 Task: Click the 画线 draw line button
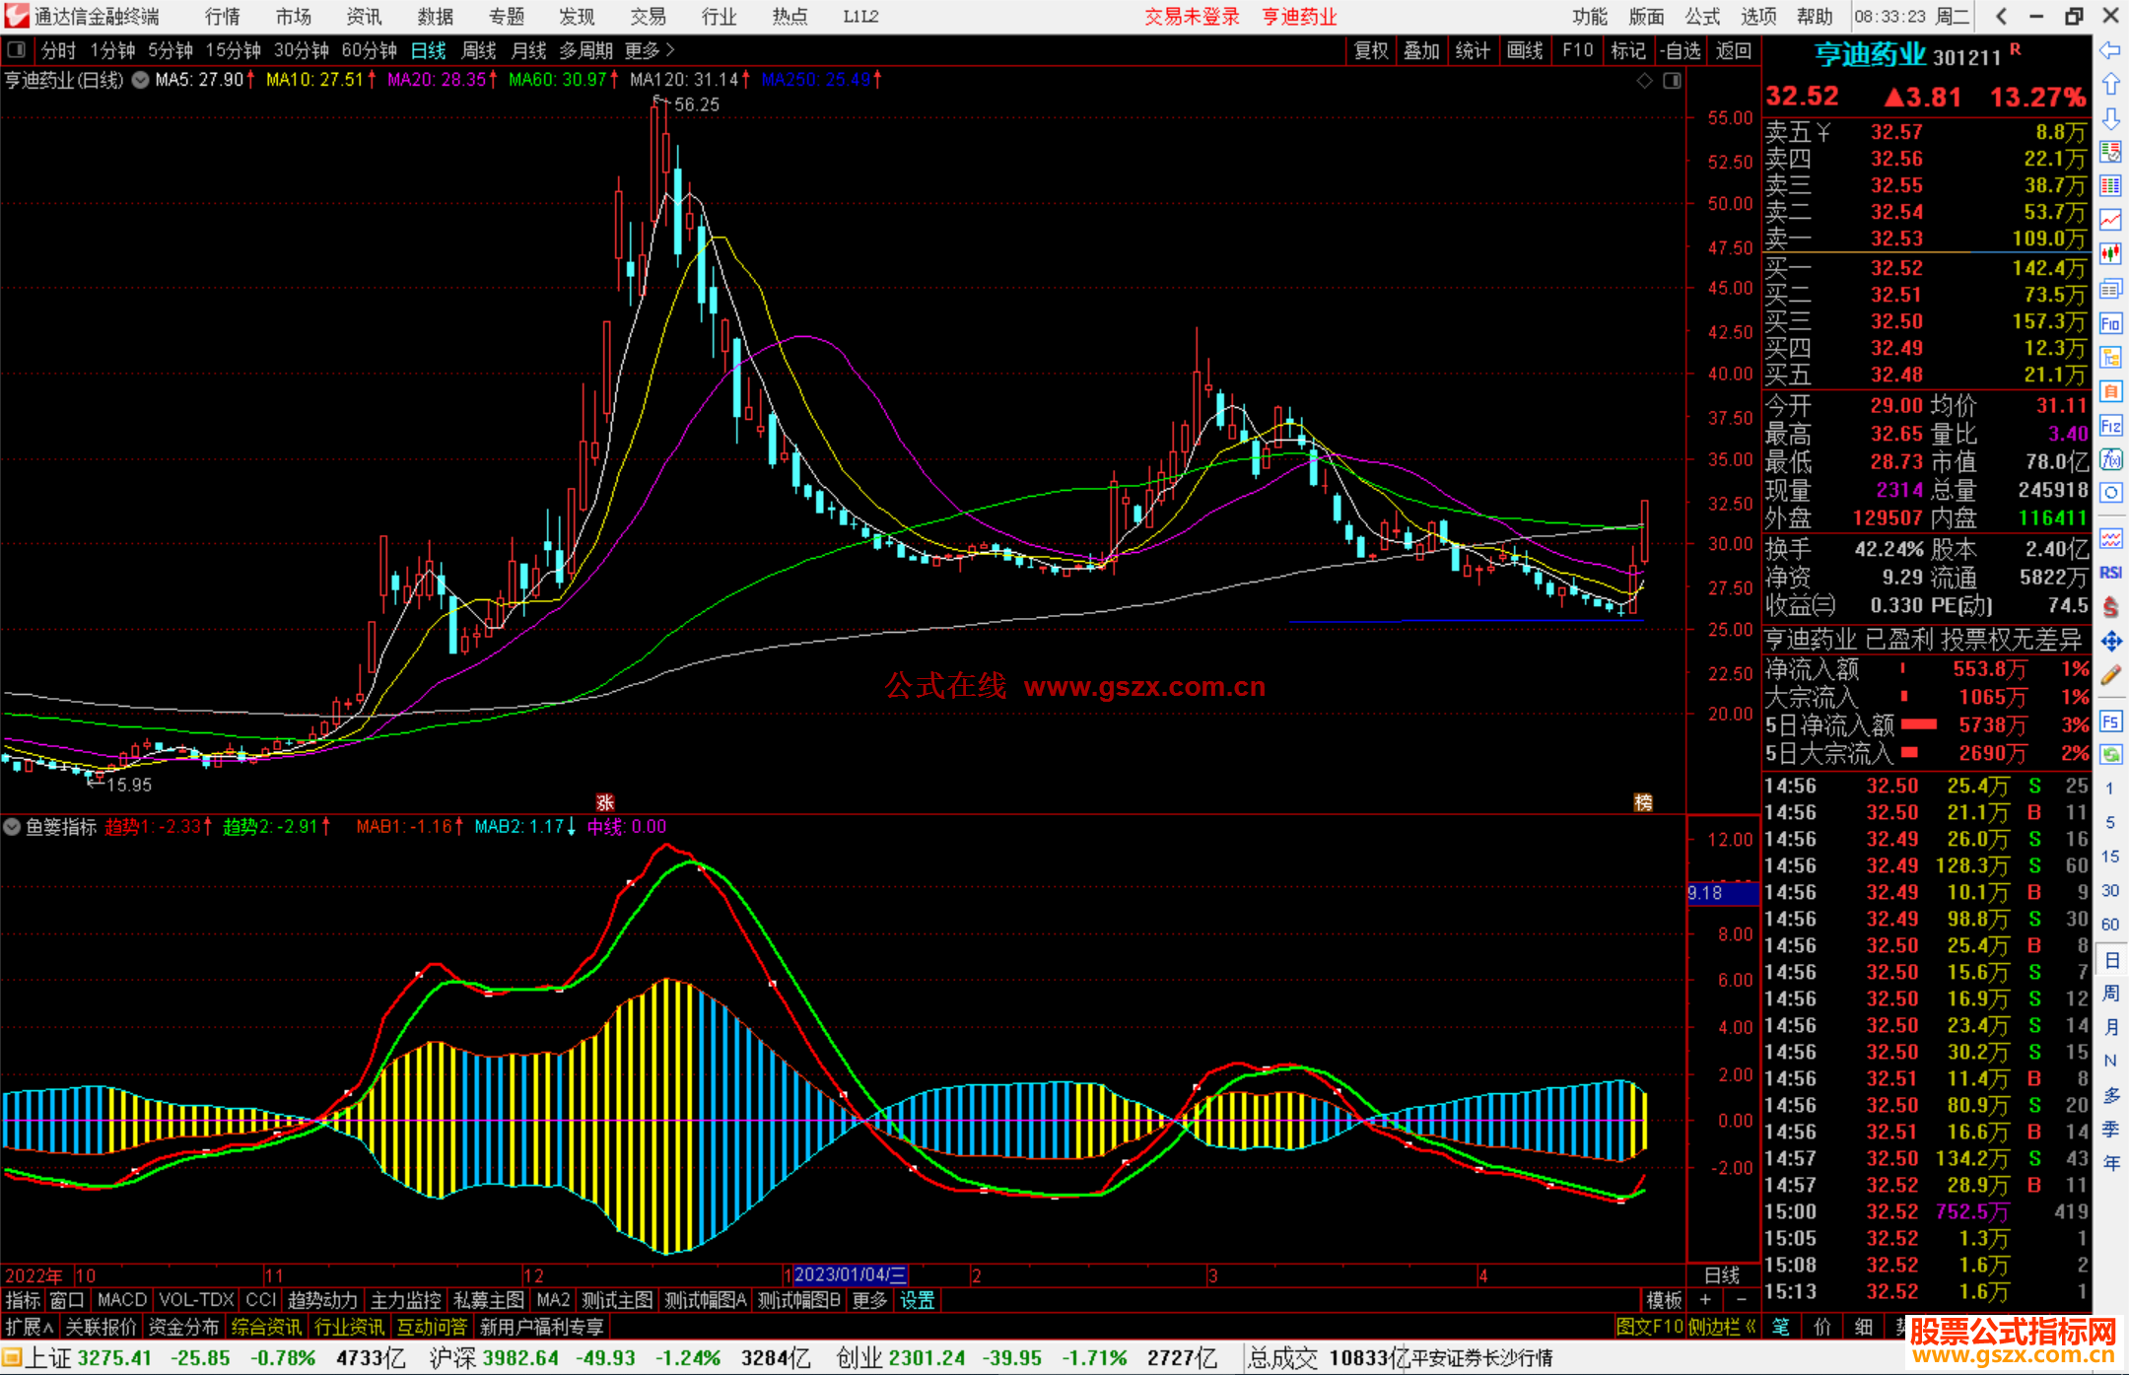1524,50
